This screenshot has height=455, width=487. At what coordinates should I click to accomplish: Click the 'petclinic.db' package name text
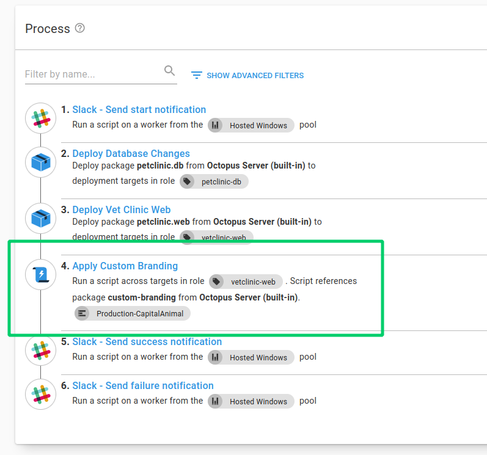coord(160,166)
